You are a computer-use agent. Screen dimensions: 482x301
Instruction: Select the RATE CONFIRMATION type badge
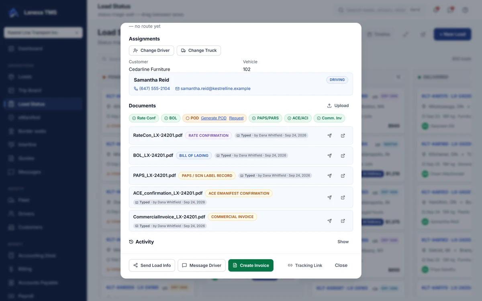(208, 136)
